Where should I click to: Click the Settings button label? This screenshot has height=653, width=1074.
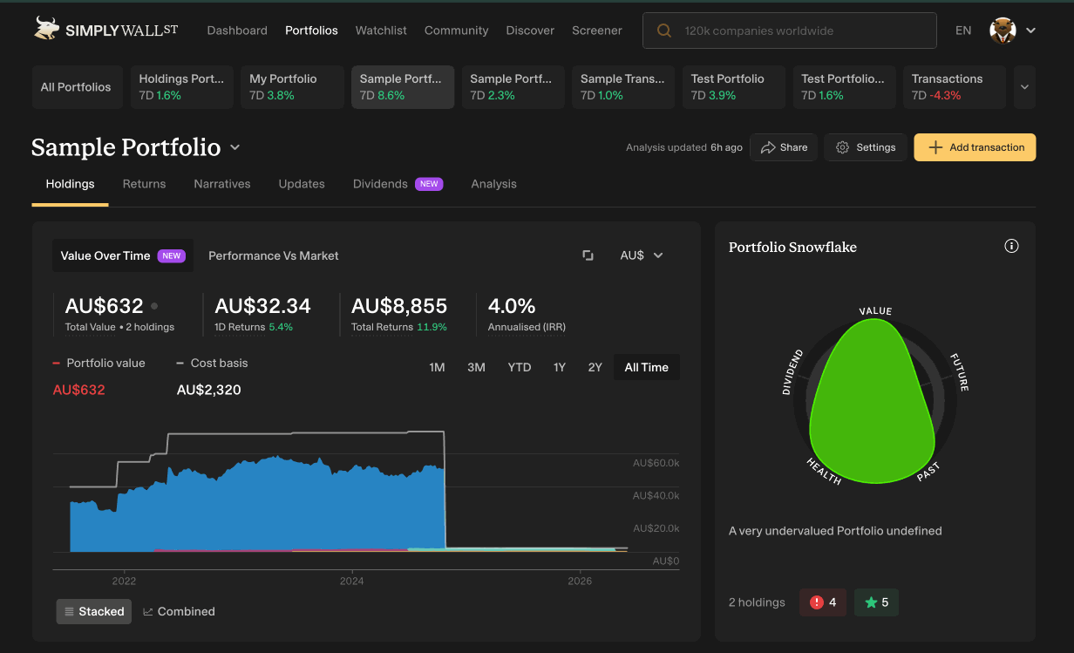tap(876, 147)
